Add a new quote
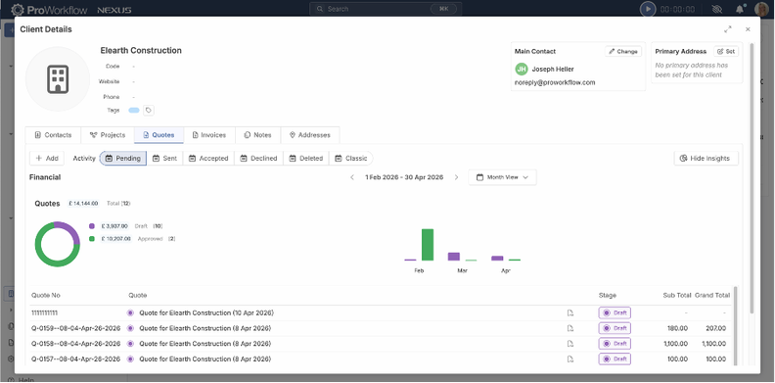Viewport: 775px width, 383px height. 47,159
